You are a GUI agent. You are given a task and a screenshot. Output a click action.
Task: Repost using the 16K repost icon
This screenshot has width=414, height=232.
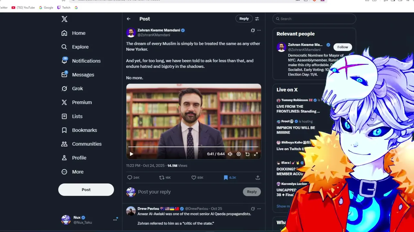(162, 178)
